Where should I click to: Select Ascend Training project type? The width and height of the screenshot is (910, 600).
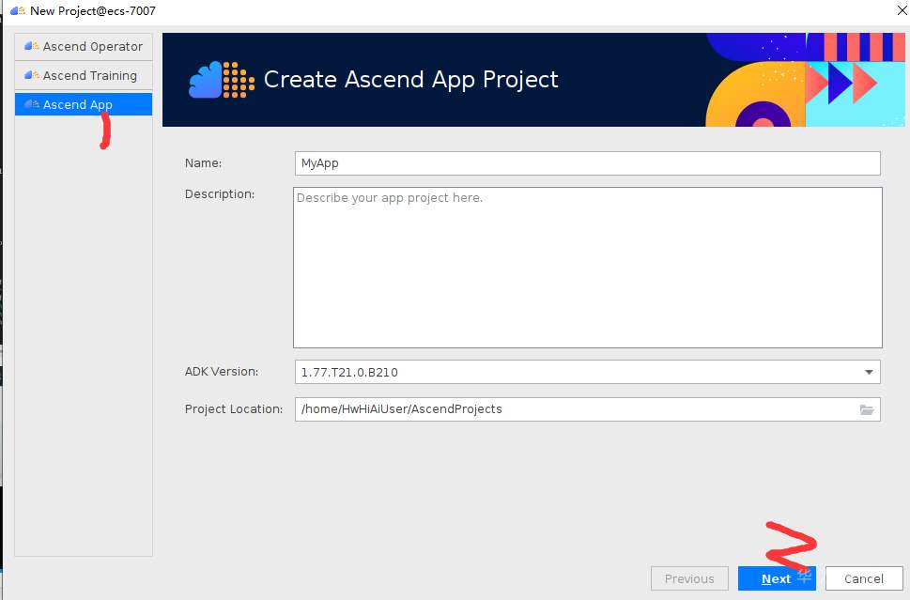tap(84, 75)
